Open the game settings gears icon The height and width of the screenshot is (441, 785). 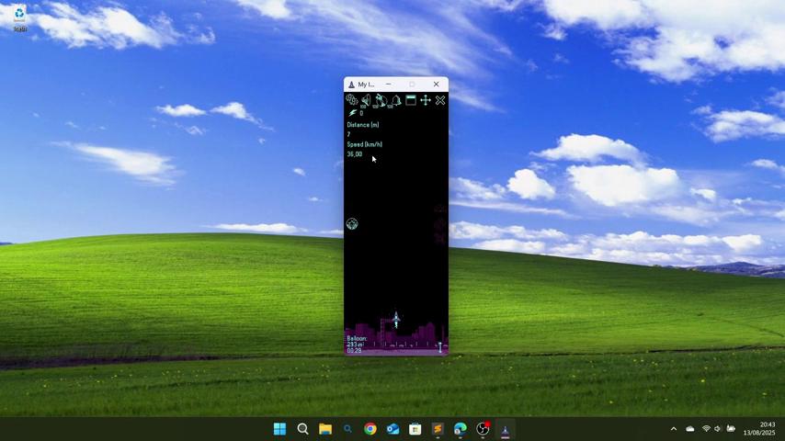coord(351,99)
